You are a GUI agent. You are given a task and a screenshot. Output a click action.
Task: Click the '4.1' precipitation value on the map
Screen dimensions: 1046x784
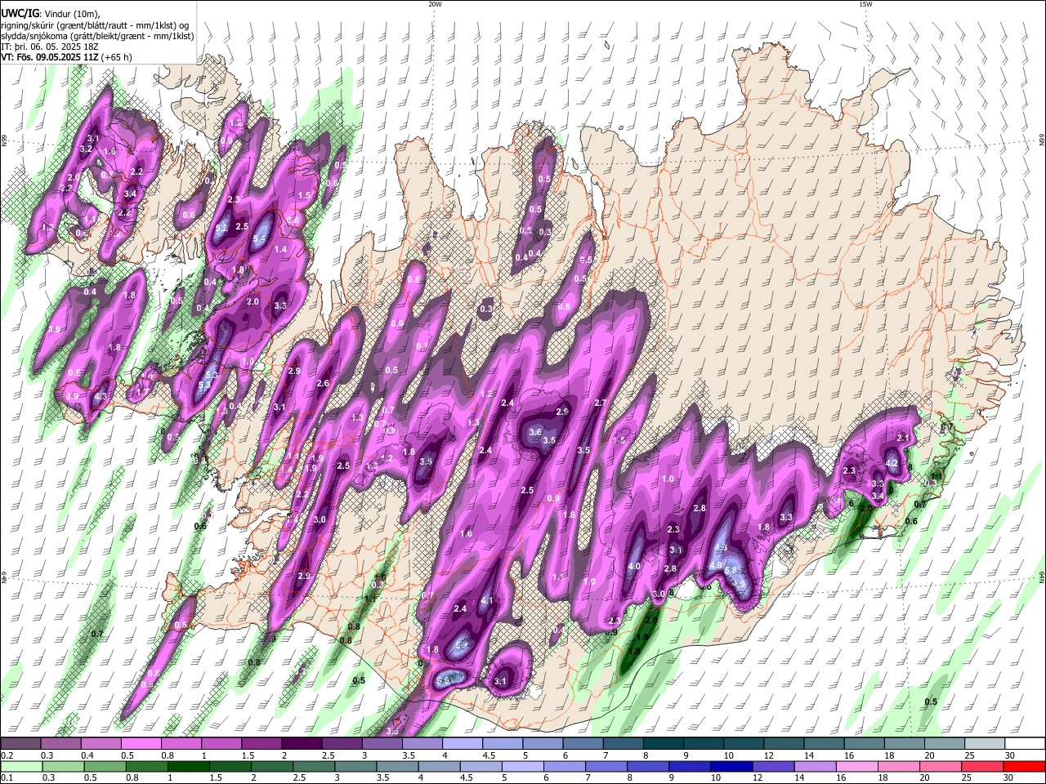click(x=487, y=601)
